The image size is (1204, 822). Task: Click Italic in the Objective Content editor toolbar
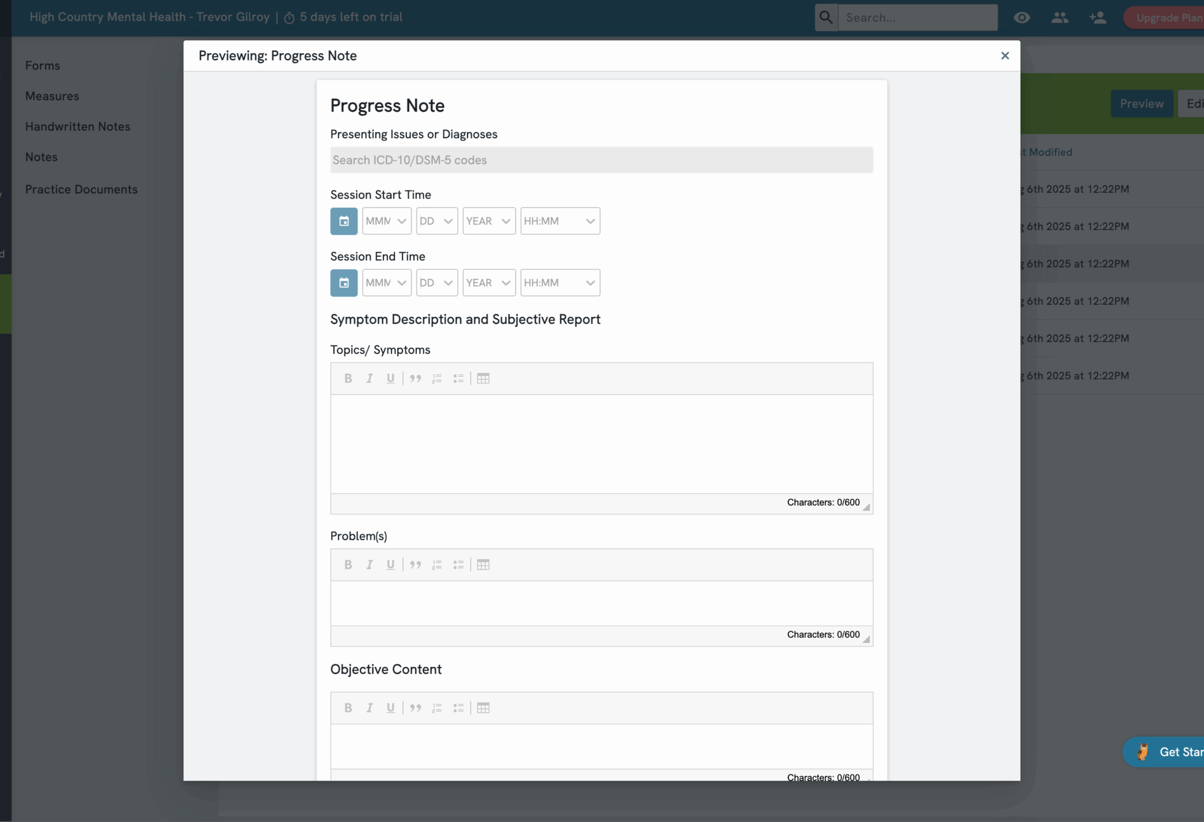point(369,708)
